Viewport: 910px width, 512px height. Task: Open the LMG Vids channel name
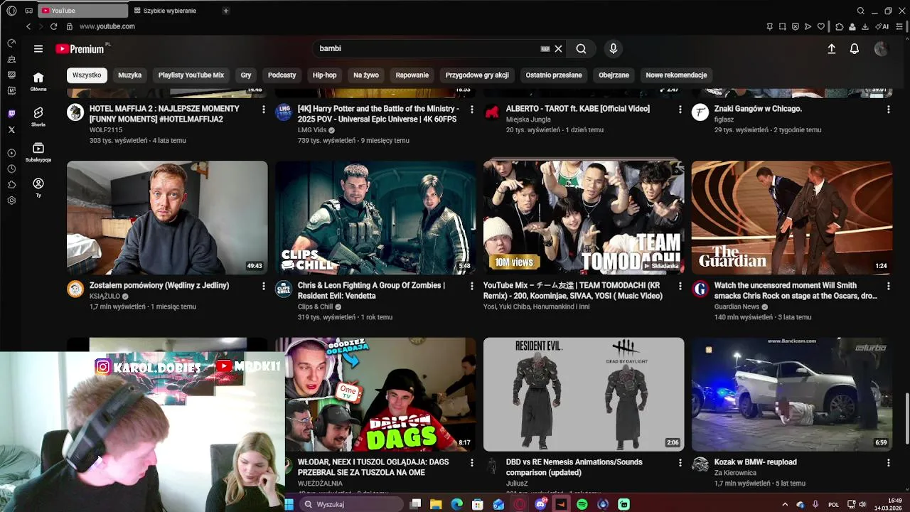[x=311, y=130]
